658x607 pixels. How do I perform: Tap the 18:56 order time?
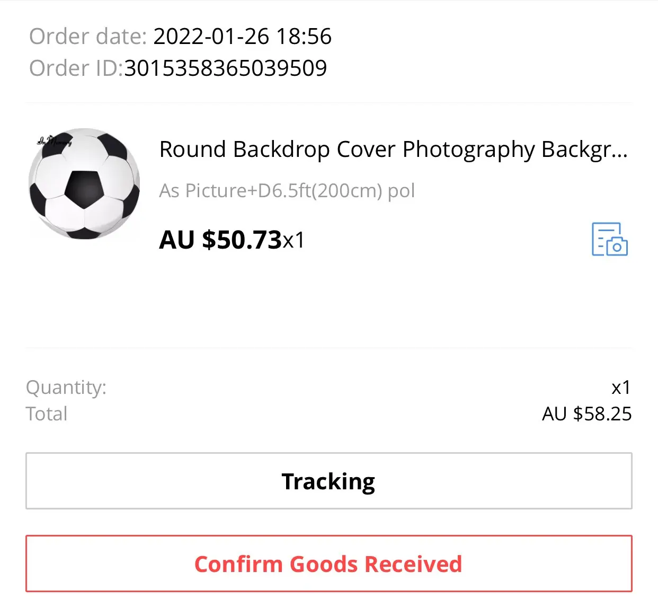point(304,37)
